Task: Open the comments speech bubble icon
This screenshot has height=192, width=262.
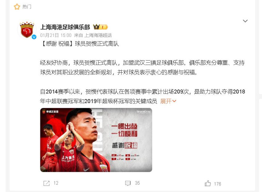Action: click(128, 183)
